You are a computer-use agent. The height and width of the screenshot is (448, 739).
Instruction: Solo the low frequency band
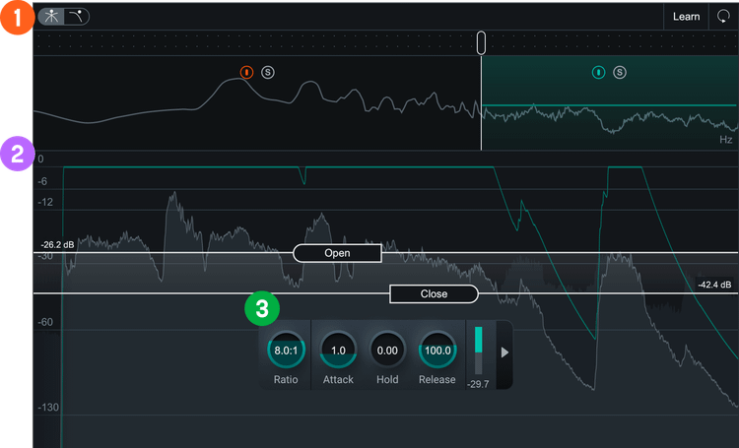[268, 72]
